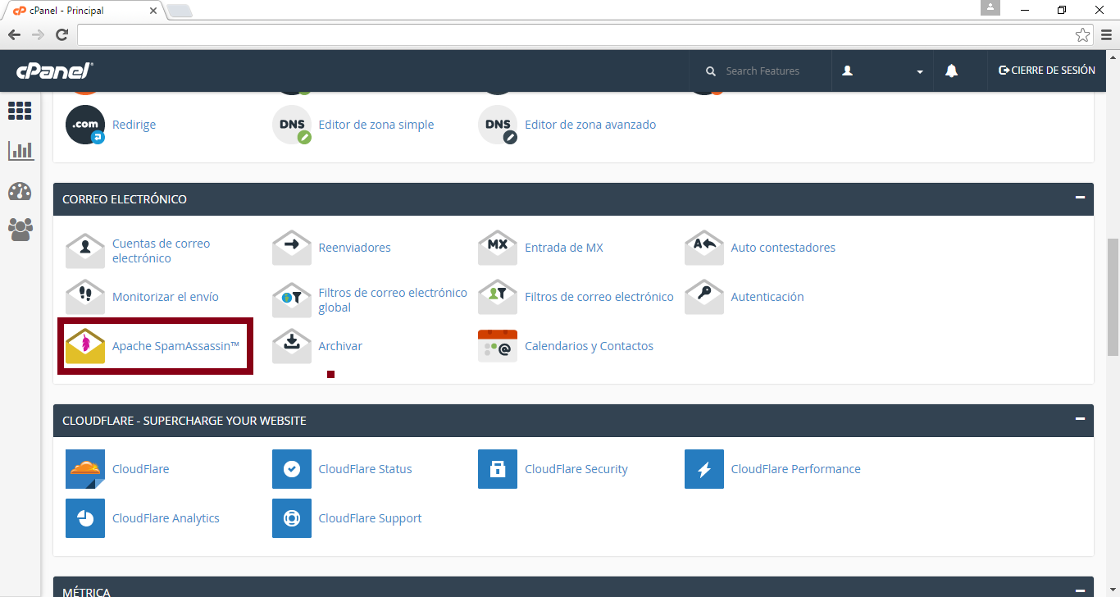Open the CloudFlare Performance lightning icon
1120x597 pixels.
tap(704, 469)
